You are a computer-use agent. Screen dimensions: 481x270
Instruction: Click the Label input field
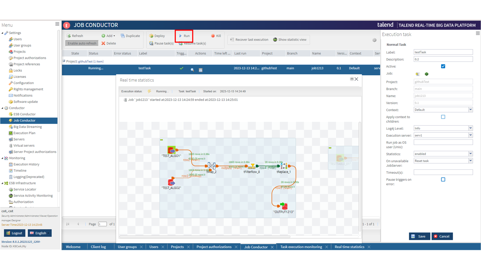pyautogui.click(x=443, y=52)
